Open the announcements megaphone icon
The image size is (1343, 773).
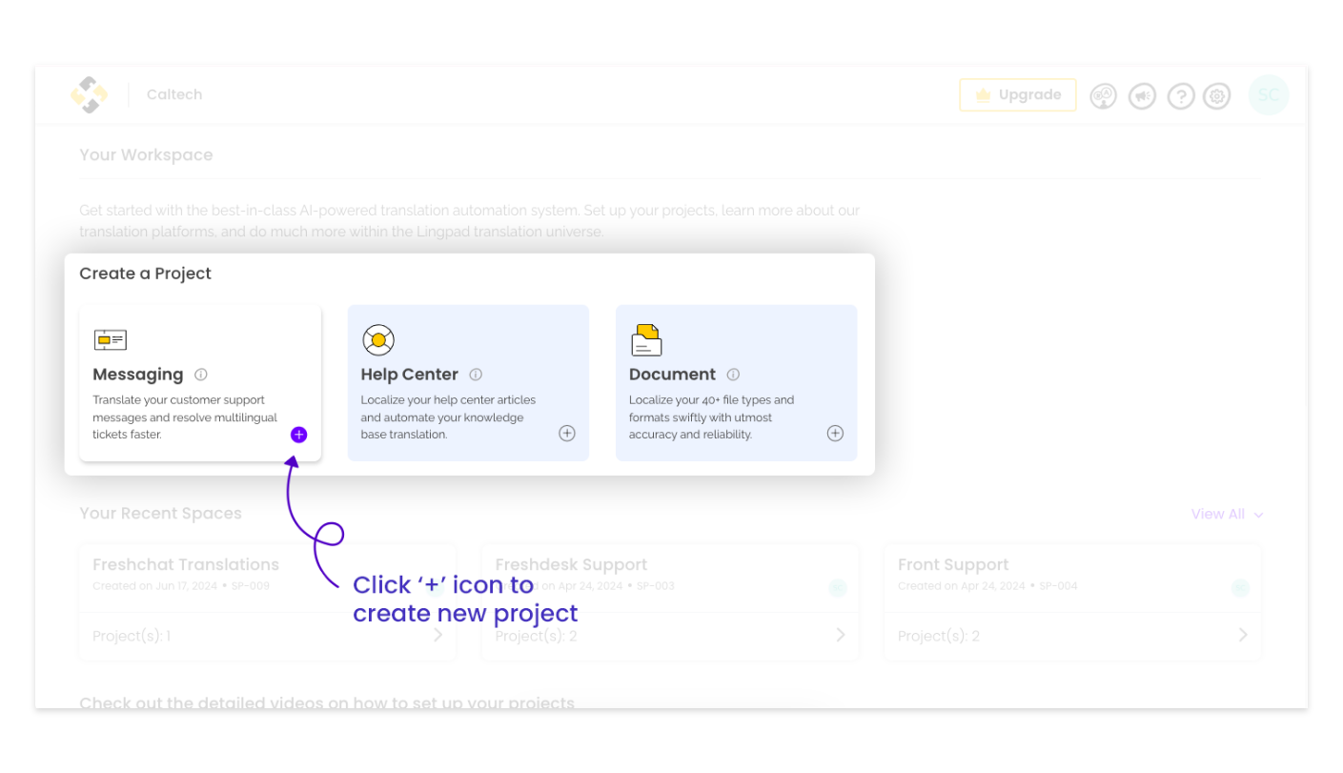click(1142, 95)
